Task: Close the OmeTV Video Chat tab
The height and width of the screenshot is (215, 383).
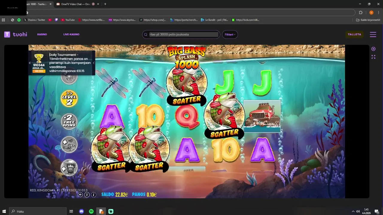Action: [x=99, y=4]
